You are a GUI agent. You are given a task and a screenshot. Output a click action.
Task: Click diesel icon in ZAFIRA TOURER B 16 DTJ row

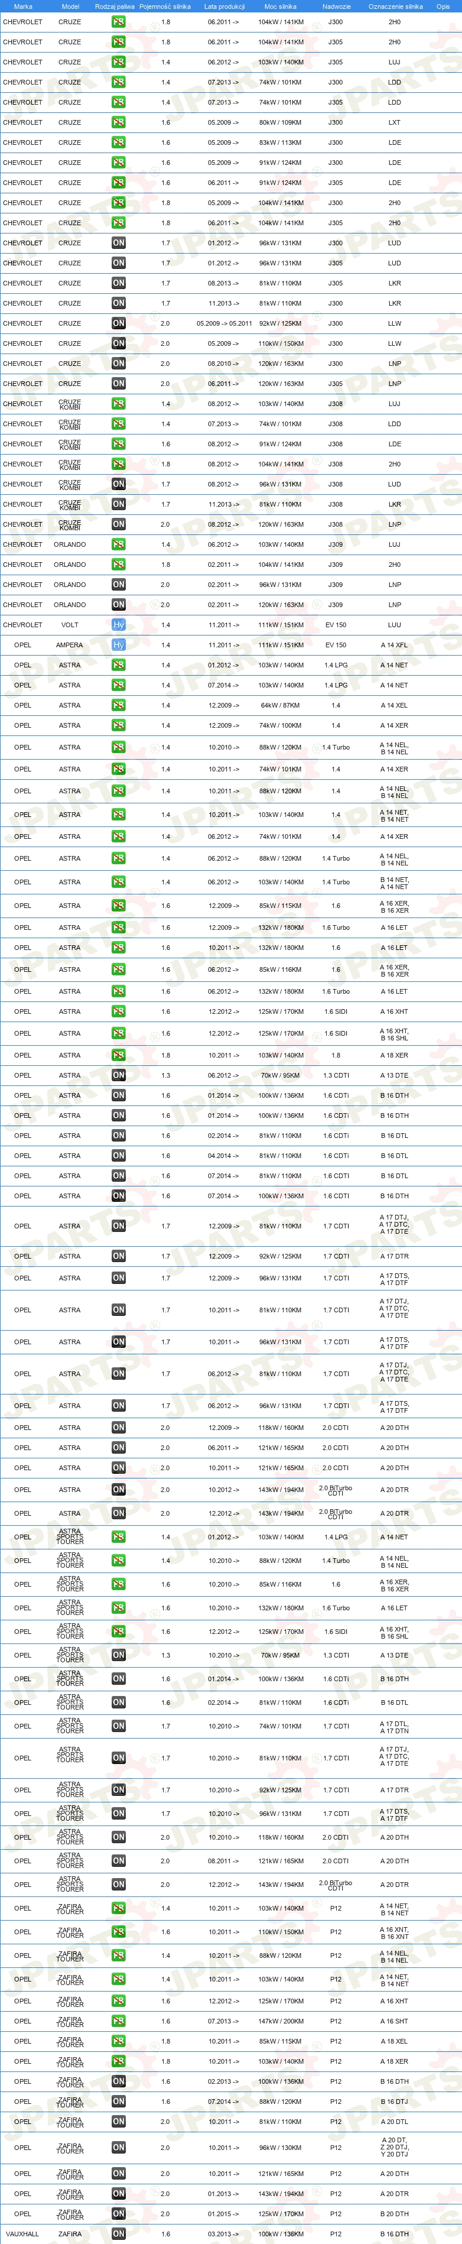[x=118, y=2101]
